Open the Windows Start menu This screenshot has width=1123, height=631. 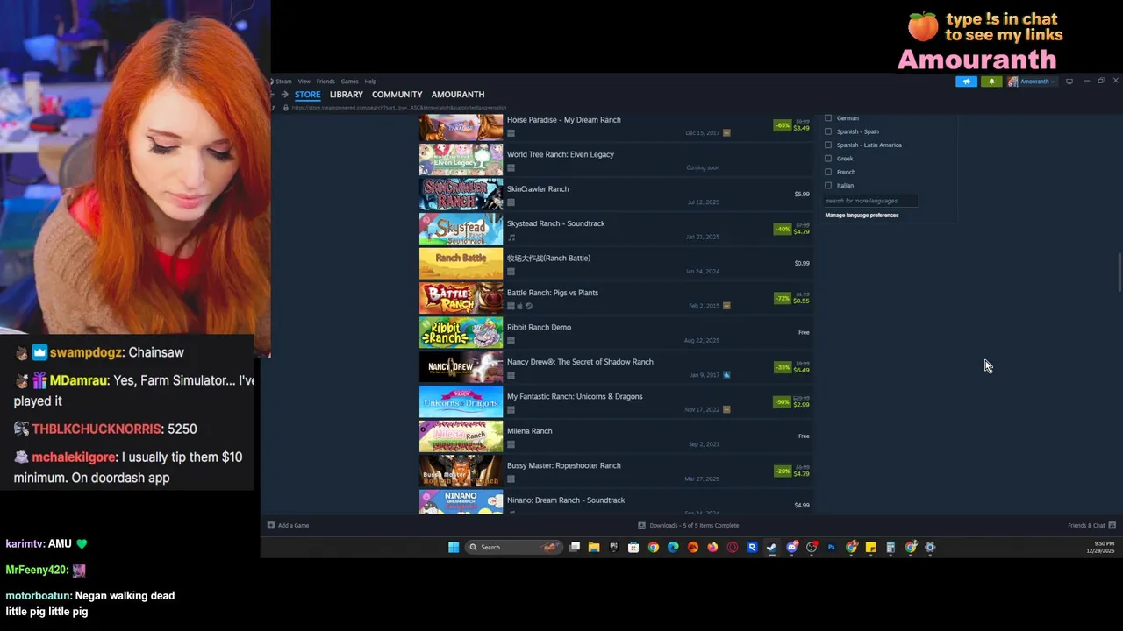pyautogui.click(x=454, y=547)
